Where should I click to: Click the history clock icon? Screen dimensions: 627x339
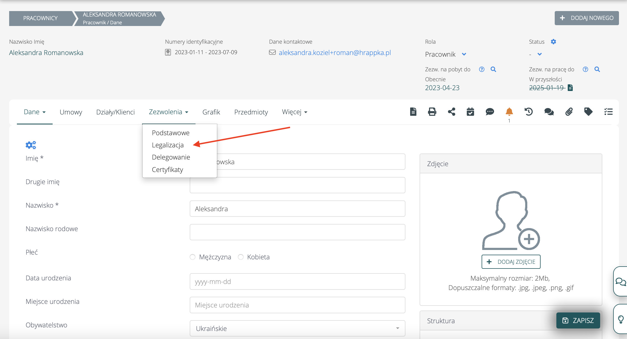pyautogui.click(x=528, y=112)
